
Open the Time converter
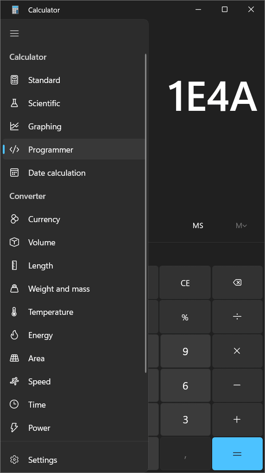(x=74, y=404)
